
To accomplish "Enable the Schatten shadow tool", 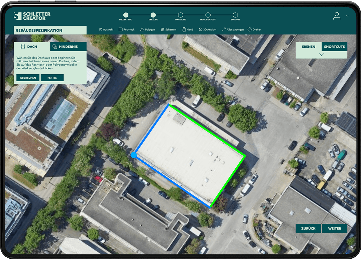I will 168,29.
